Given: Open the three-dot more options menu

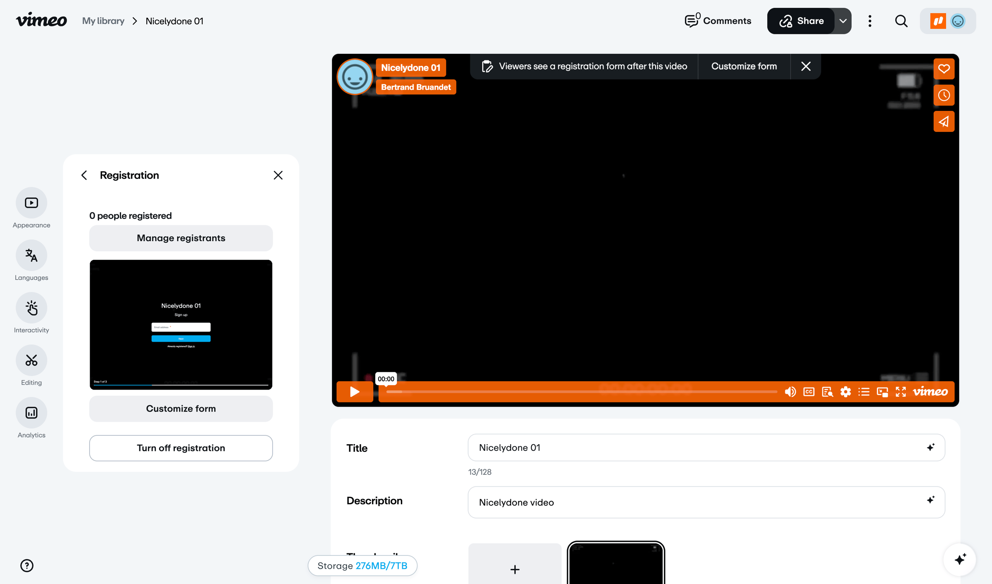Looking at the screenshot, I should point(870,21).
